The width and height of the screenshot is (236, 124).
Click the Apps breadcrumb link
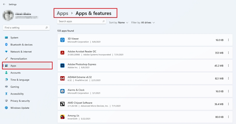click(62, 13)
